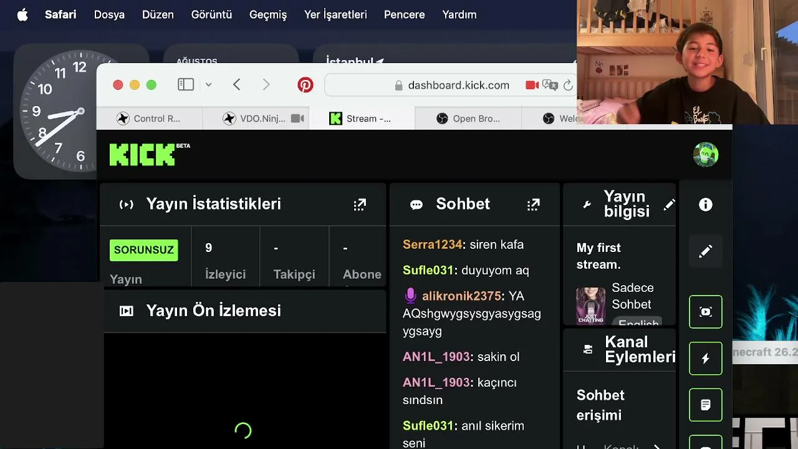Click the dashboard.kick.com address bar
This screenshot has height=449, width=798.
click(x=450, y=85)
